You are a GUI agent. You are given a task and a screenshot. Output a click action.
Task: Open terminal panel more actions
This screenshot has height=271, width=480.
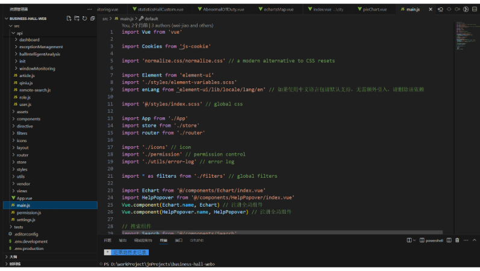[466, 240]
